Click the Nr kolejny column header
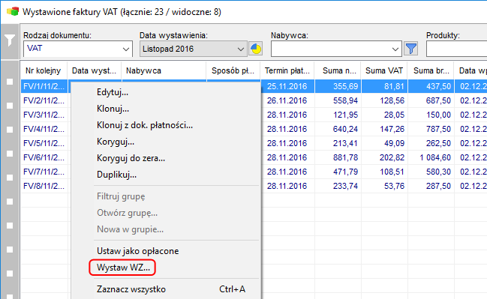 44,70
